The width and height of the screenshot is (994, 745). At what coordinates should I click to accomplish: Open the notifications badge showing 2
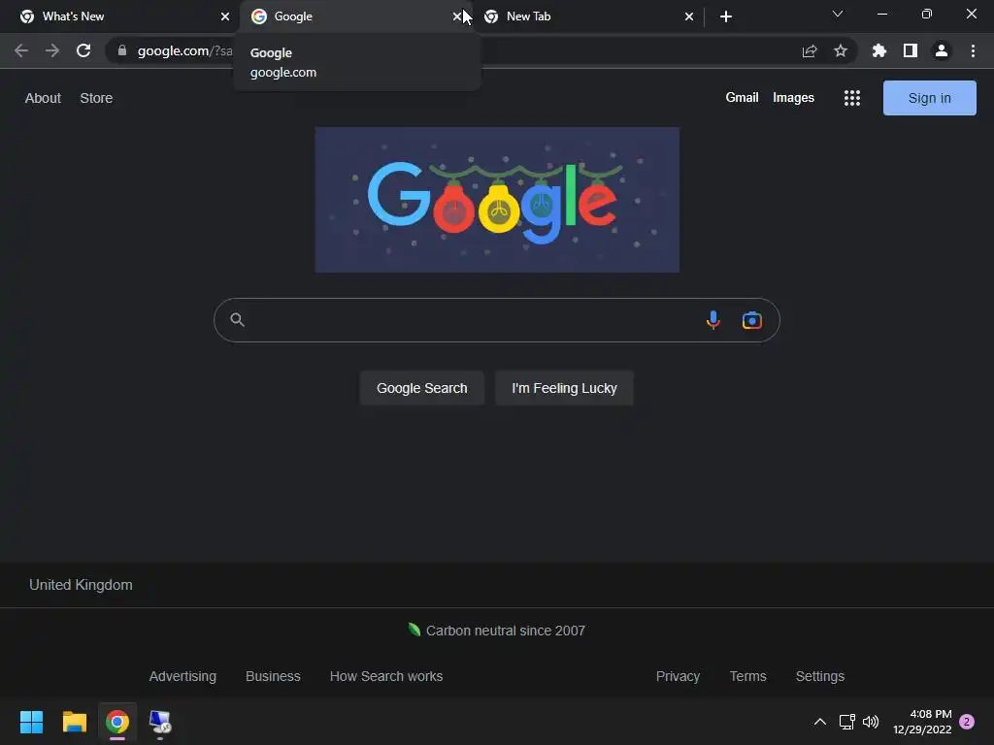click(x=967, y=722)
